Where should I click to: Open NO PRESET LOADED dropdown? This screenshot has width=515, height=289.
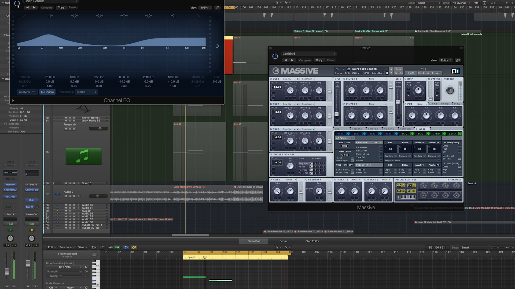point(369,69)
